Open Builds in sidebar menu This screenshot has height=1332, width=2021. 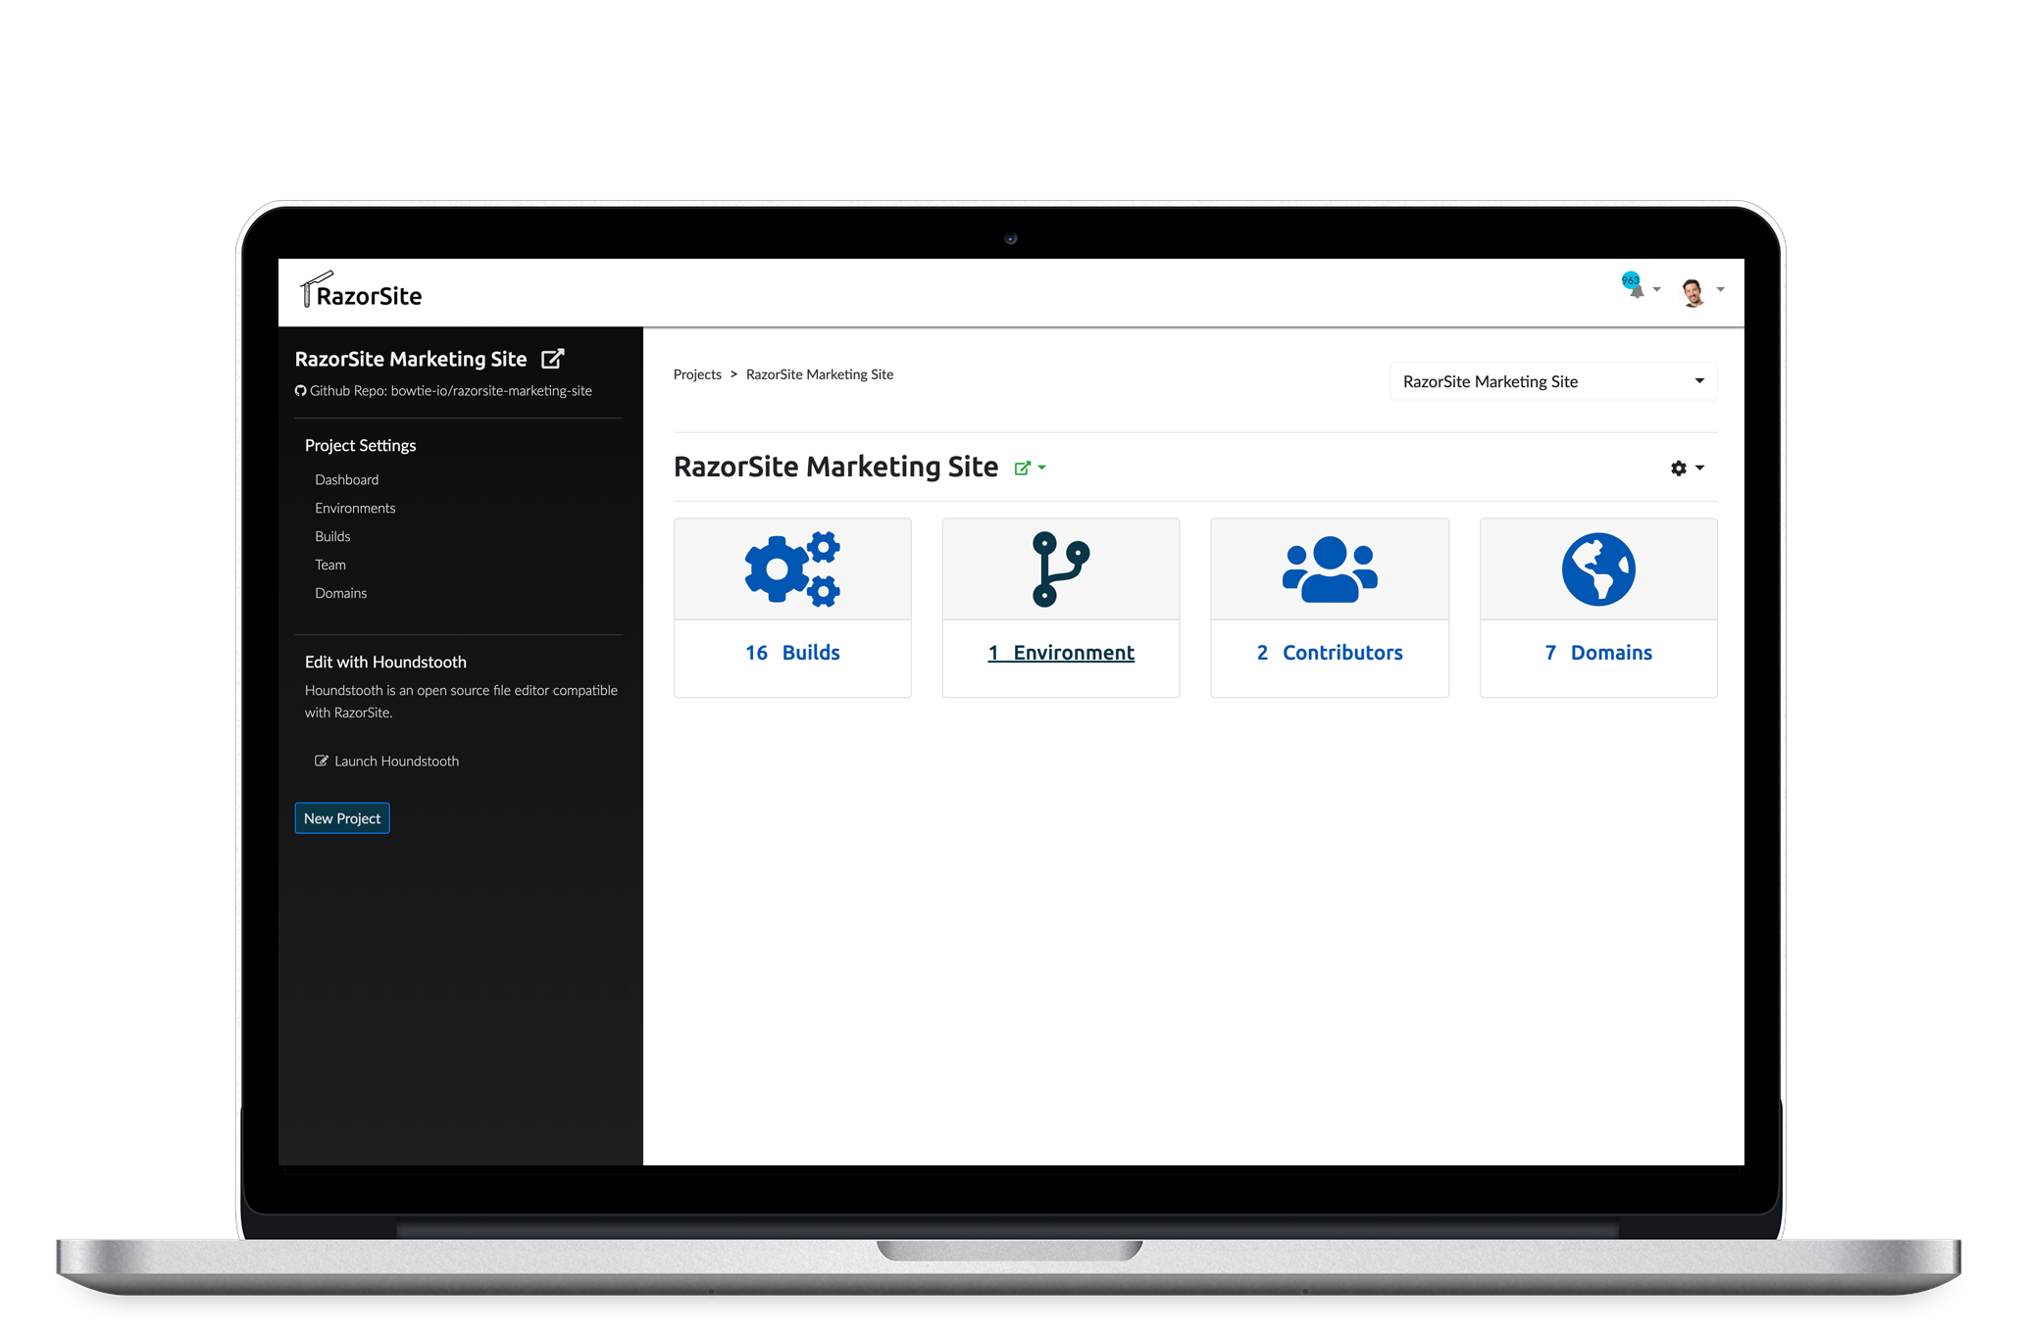pyautogui.click(x=332, y=536)
